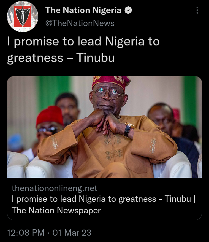Screen dimensions: 209x242
Task: Click the verified badge beside account name
Action: pyautogui.click(x=128, y=10)
